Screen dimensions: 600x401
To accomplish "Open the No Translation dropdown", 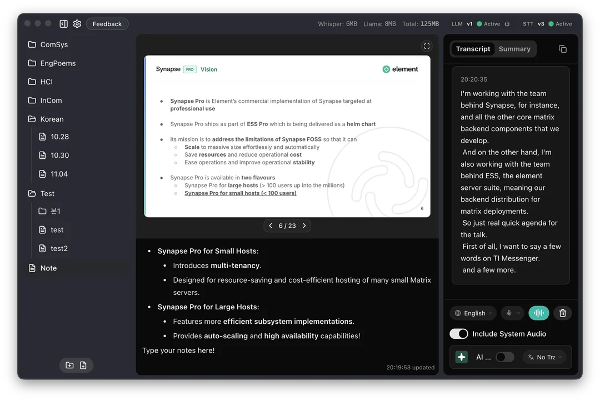I will click(x=545, y=357).
